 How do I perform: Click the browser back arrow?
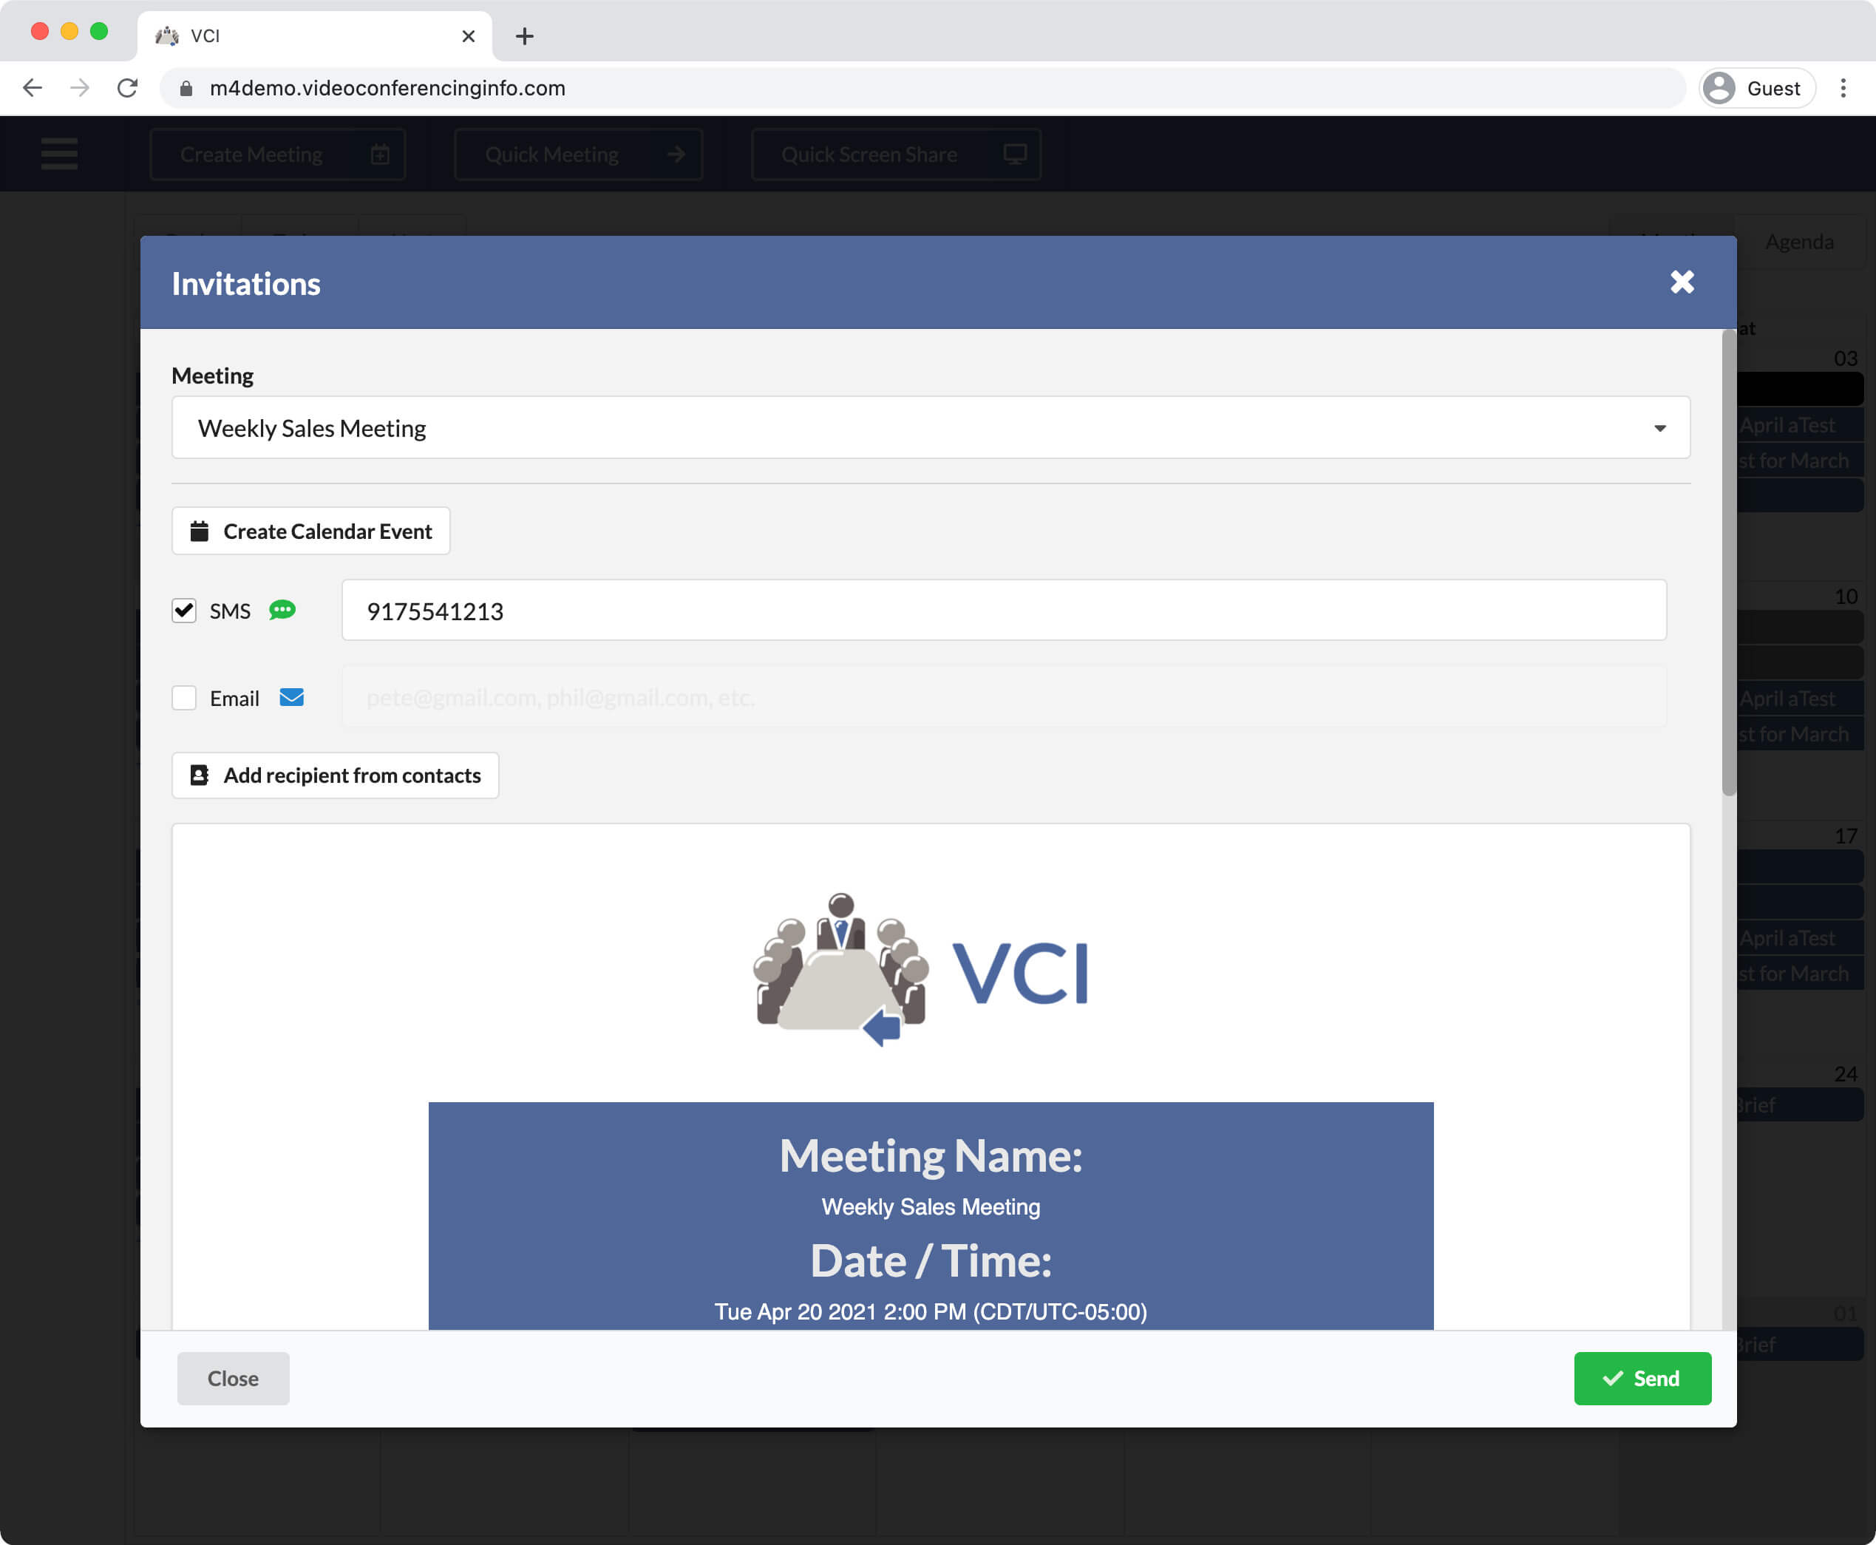(33, 88)
